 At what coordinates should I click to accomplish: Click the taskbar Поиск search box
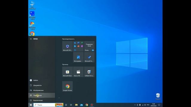tap(48, 105)
